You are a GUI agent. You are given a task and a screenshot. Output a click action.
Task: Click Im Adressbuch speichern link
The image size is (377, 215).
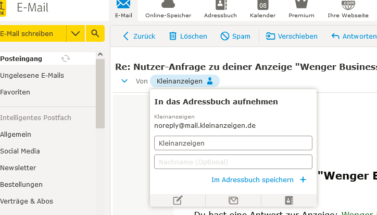253,180
